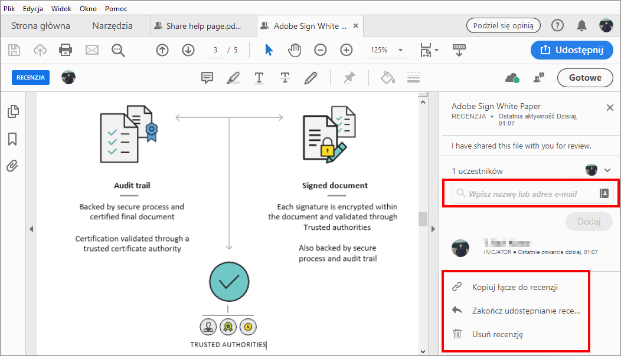Click the cloud upload icon
The width and height of the screenshot is (621, 356).
point(40,50)
